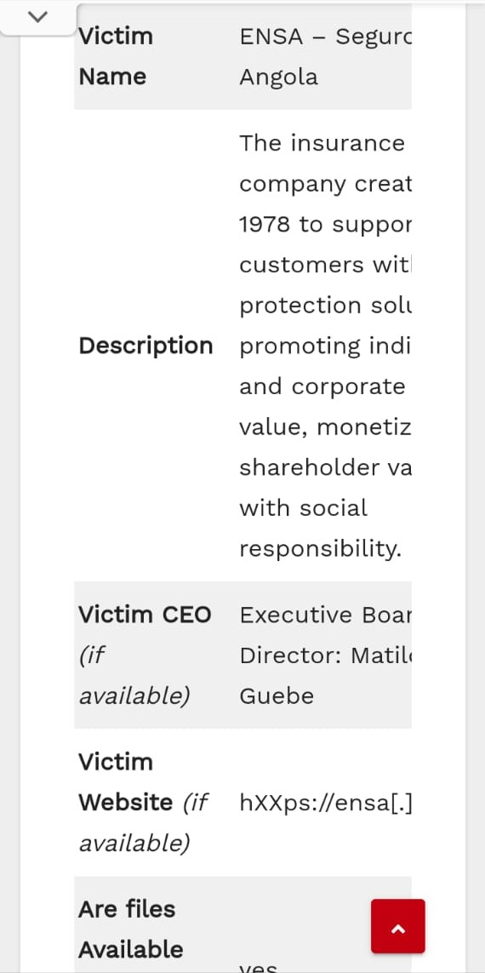Select the "Victim Name" row label
The height and width of the screenshot is (973, 485).
116,56
